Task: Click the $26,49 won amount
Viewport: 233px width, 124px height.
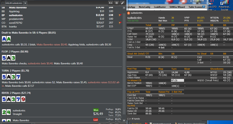Action: pyautogui.click(x=98, y=114)
